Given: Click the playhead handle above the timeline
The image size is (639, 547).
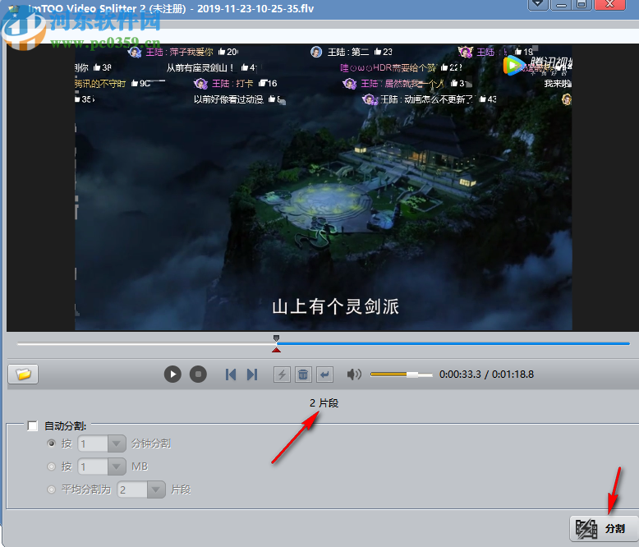Looking at the screenshot, I should [276, 338].
